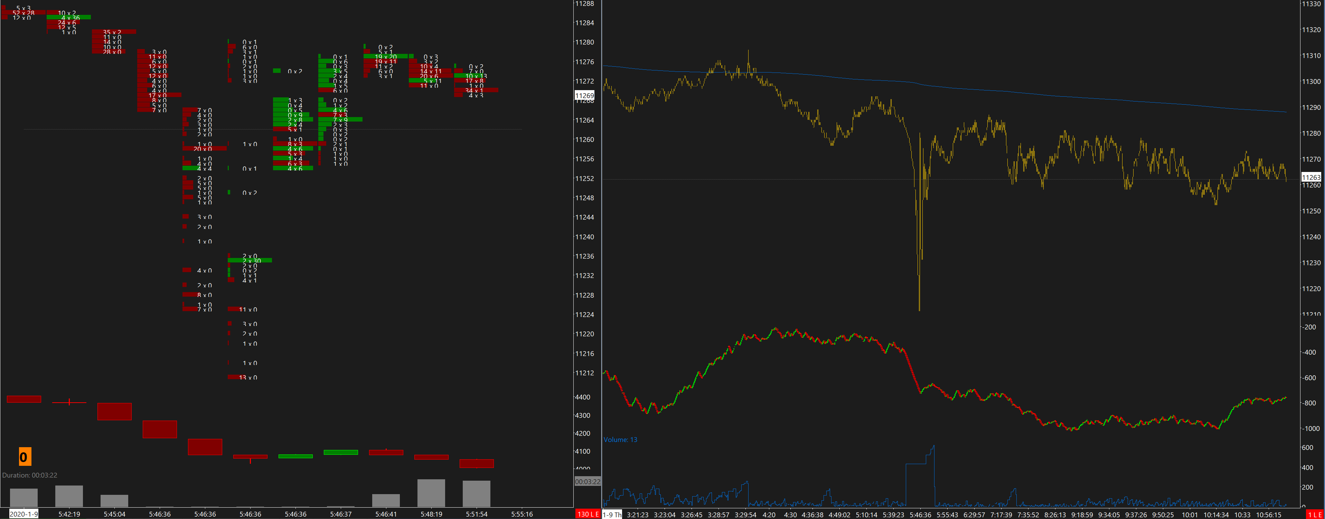Select the green '4 x 36' footprint cell
The height and width of the screenshot is (519, 1325).
click(x=69, y=18)
